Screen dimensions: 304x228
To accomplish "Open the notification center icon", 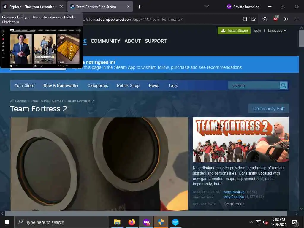I will 295,222.
